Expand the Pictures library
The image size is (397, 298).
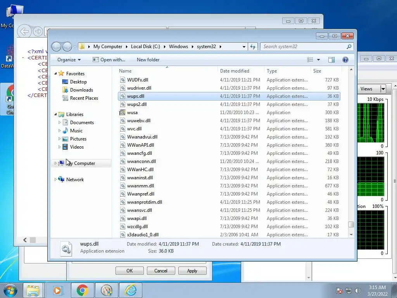click(59, 139)
